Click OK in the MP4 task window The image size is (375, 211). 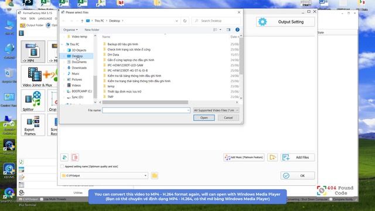[298, 176]
